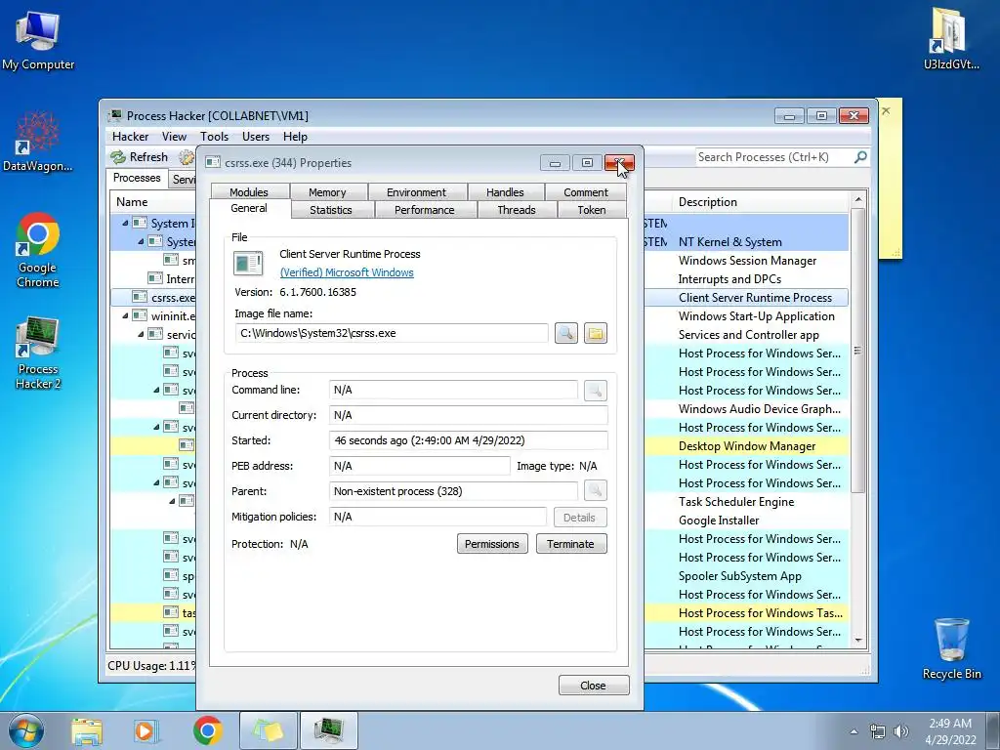The height and width of the screenshot is (750, 1000).
Task: Click the csrss.exe process icon in list
Action: [x=140, y=297]
